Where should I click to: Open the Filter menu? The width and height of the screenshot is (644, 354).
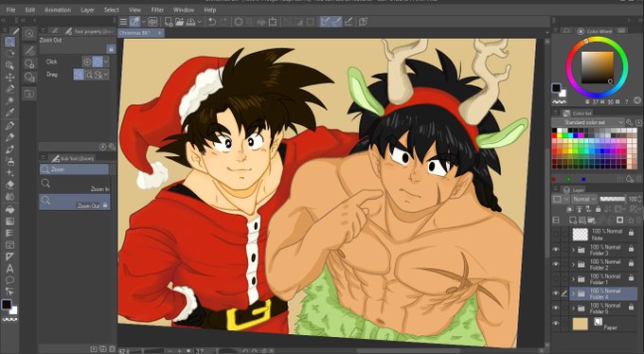click(x=157, y=9)
